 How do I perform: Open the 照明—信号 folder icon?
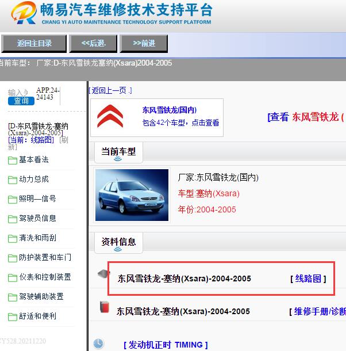coord(12,200)
